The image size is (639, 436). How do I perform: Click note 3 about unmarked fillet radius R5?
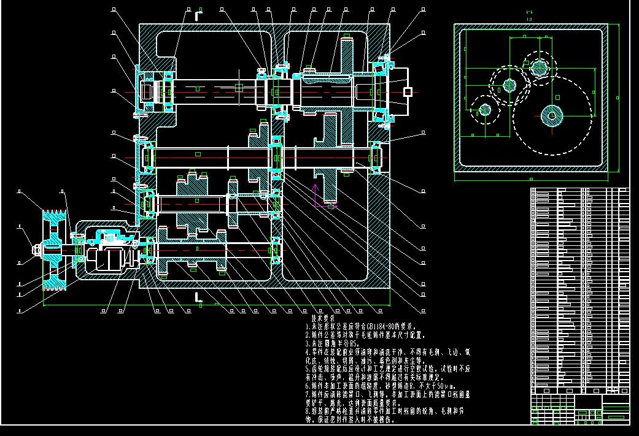331,343
